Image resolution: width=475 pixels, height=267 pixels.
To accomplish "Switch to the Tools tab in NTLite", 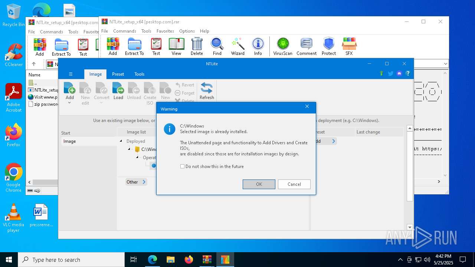I will point(140,74).
